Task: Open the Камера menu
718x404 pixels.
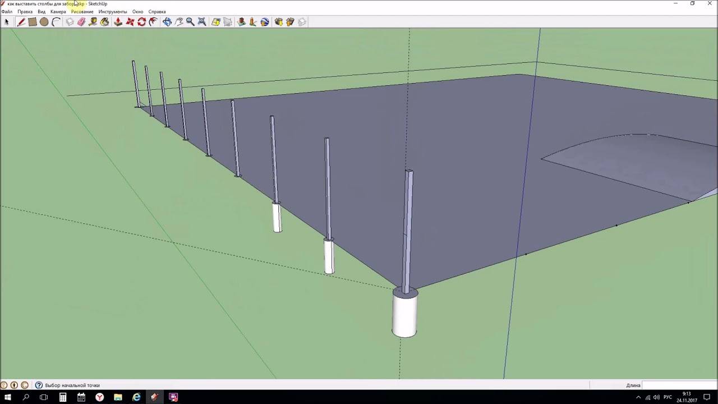Action: (x=58, y=12)
